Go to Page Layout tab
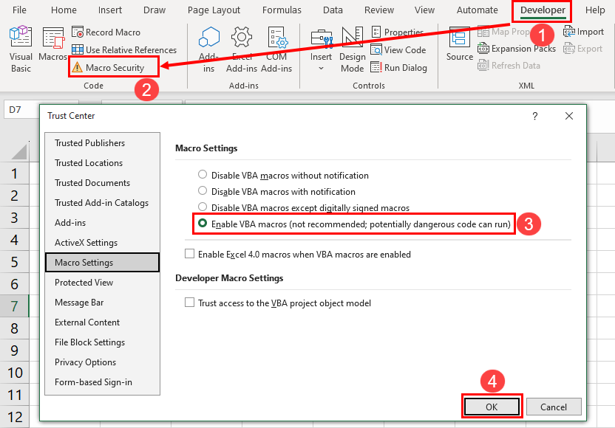The height and width of the screenshot is (428, 615). pos(214,10)
